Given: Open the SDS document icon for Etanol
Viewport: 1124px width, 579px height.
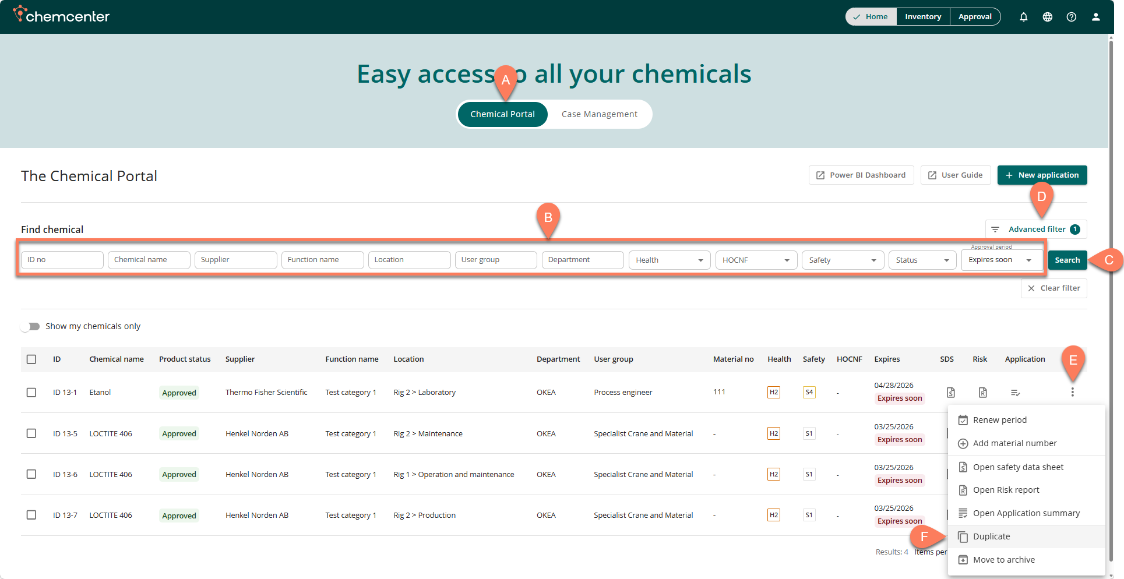Looking at the screenshot, I should click(950, 393).
